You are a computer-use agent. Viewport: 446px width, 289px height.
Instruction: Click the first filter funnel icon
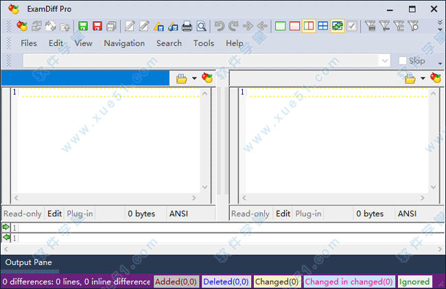[x=370, y=26]
